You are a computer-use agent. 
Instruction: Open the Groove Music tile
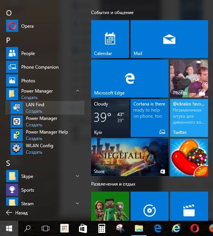(150, 206)
